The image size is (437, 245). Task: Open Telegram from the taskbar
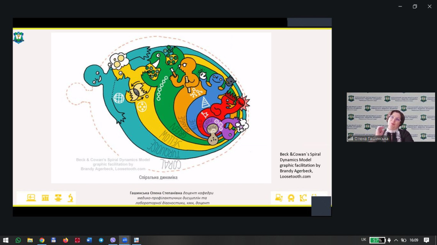101,240
